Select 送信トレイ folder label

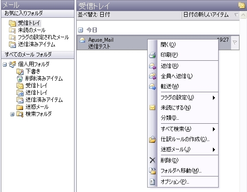pyautogui.click(x=36, y=93)
